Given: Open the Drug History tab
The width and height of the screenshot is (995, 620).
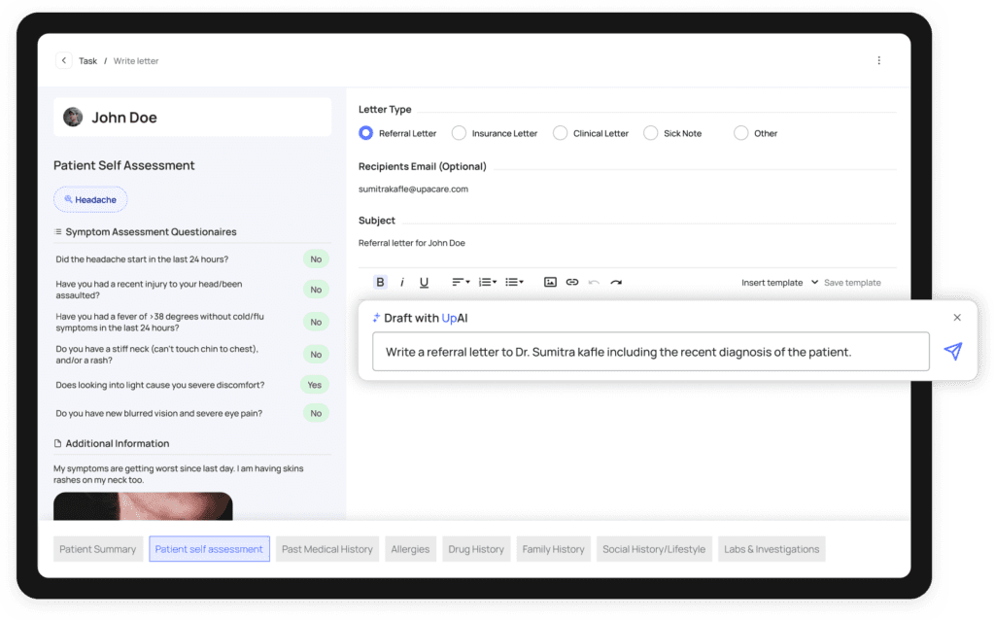Looking at the screenshot, I should tap(476, 550).
